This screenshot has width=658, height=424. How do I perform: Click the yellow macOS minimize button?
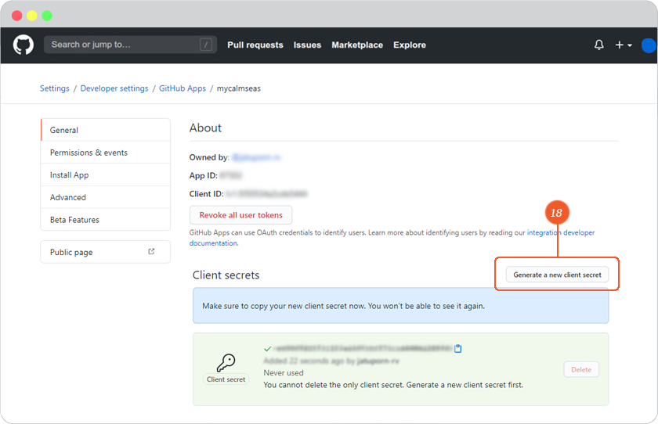tap(32, 16)
